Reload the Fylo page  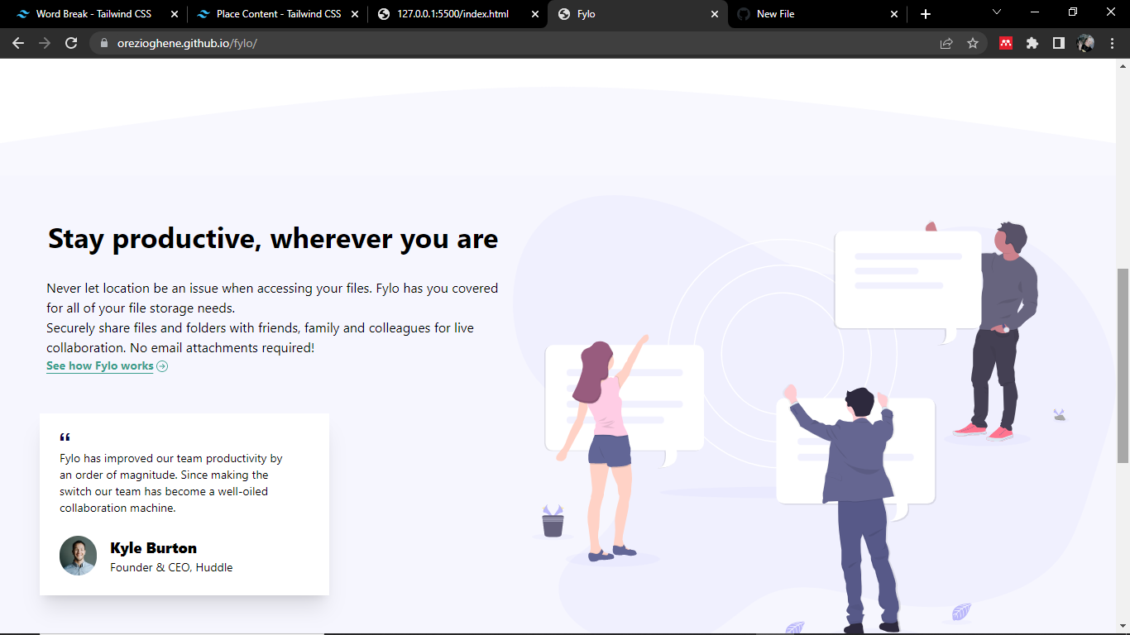[x=70, y=42]
